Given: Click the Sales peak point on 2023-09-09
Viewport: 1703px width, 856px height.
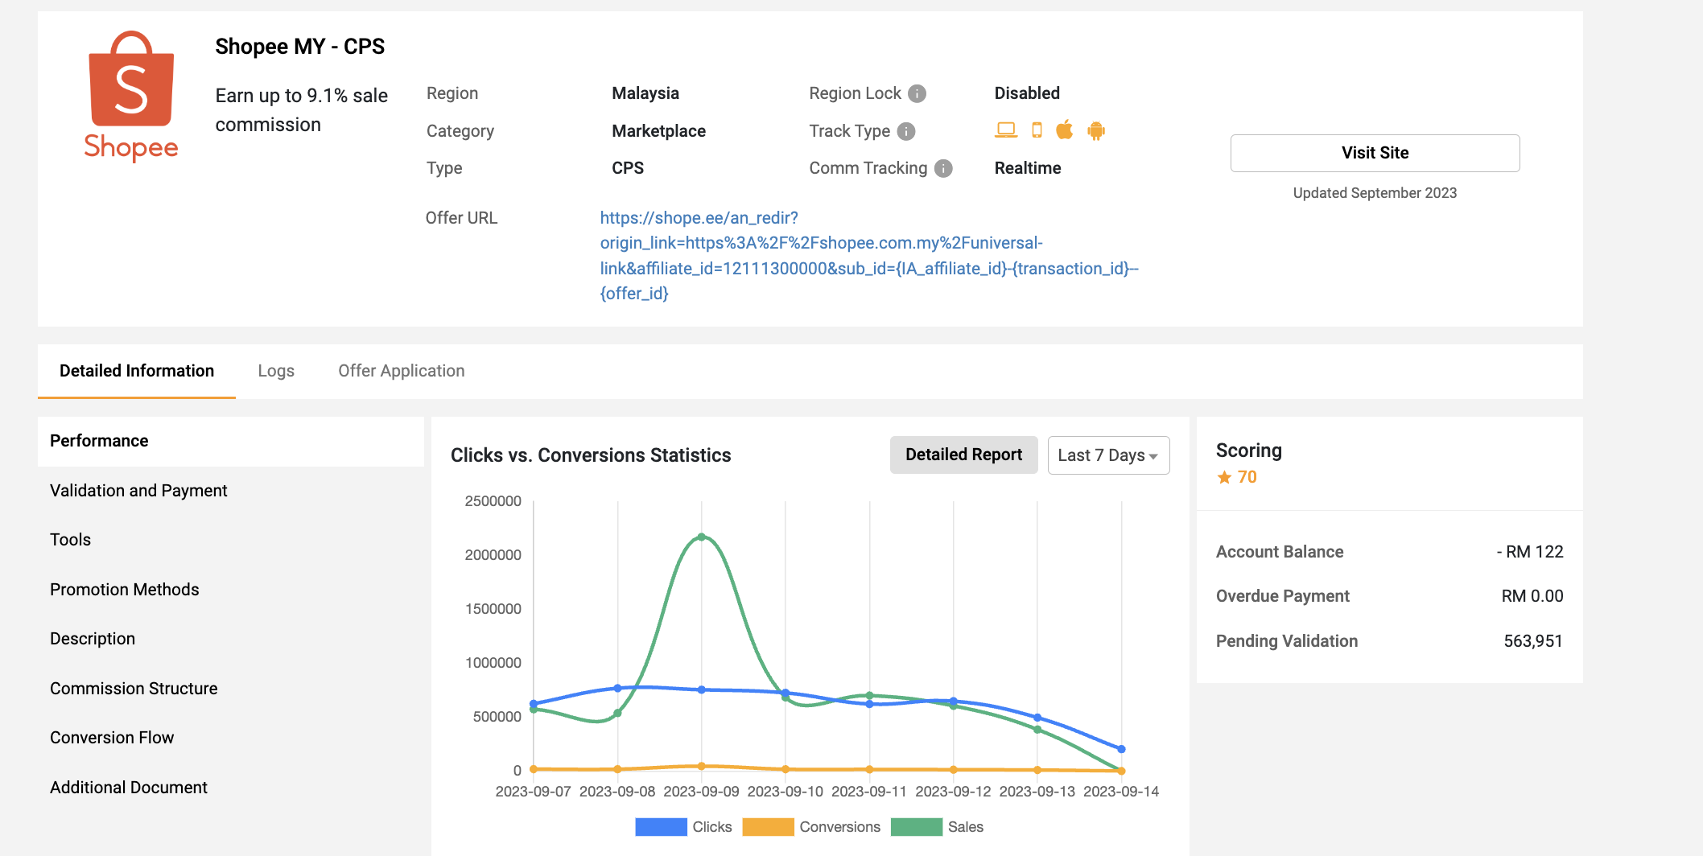Looking at the screenshot, I should pos(702,537).
